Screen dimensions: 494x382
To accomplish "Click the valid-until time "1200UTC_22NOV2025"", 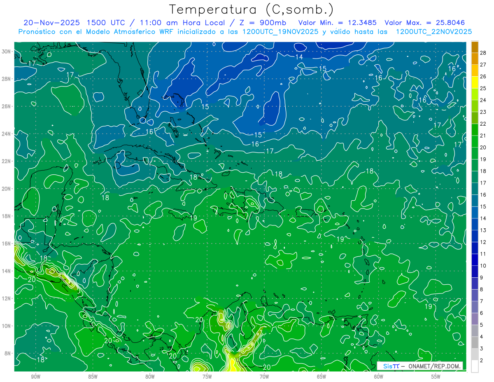I will (x=433, y=32).
